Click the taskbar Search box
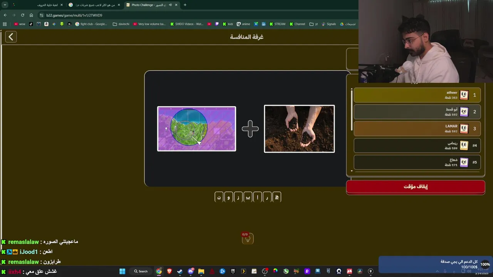This screenshot has height=277, width=493. click(141, 271)
